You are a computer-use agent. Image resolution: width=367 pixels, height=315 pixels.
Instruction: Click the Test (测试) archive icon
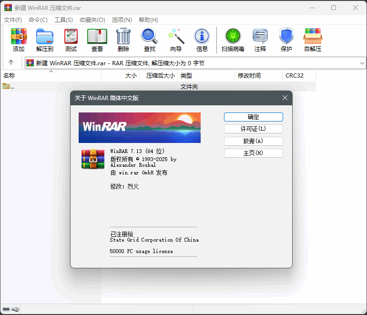tap(71, 36)
